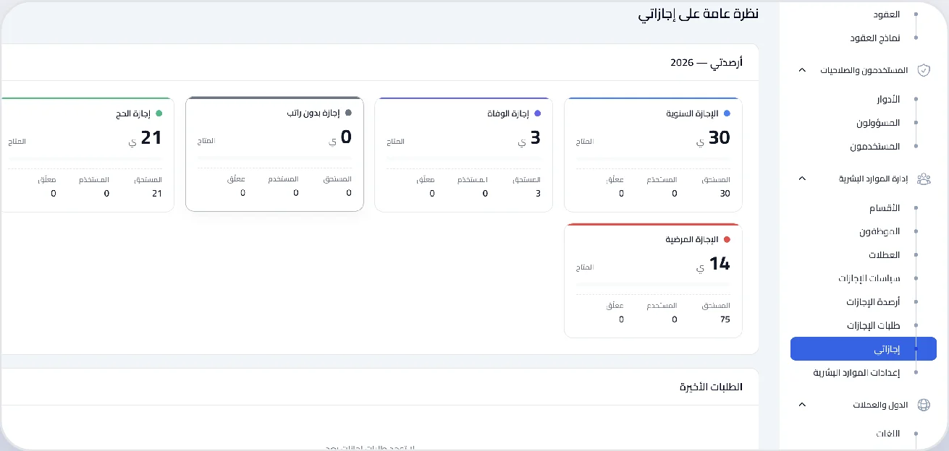949x451 pixels.
Task: Click the large 3 balance in إجازة الوفاة
Action: point(536,137)
